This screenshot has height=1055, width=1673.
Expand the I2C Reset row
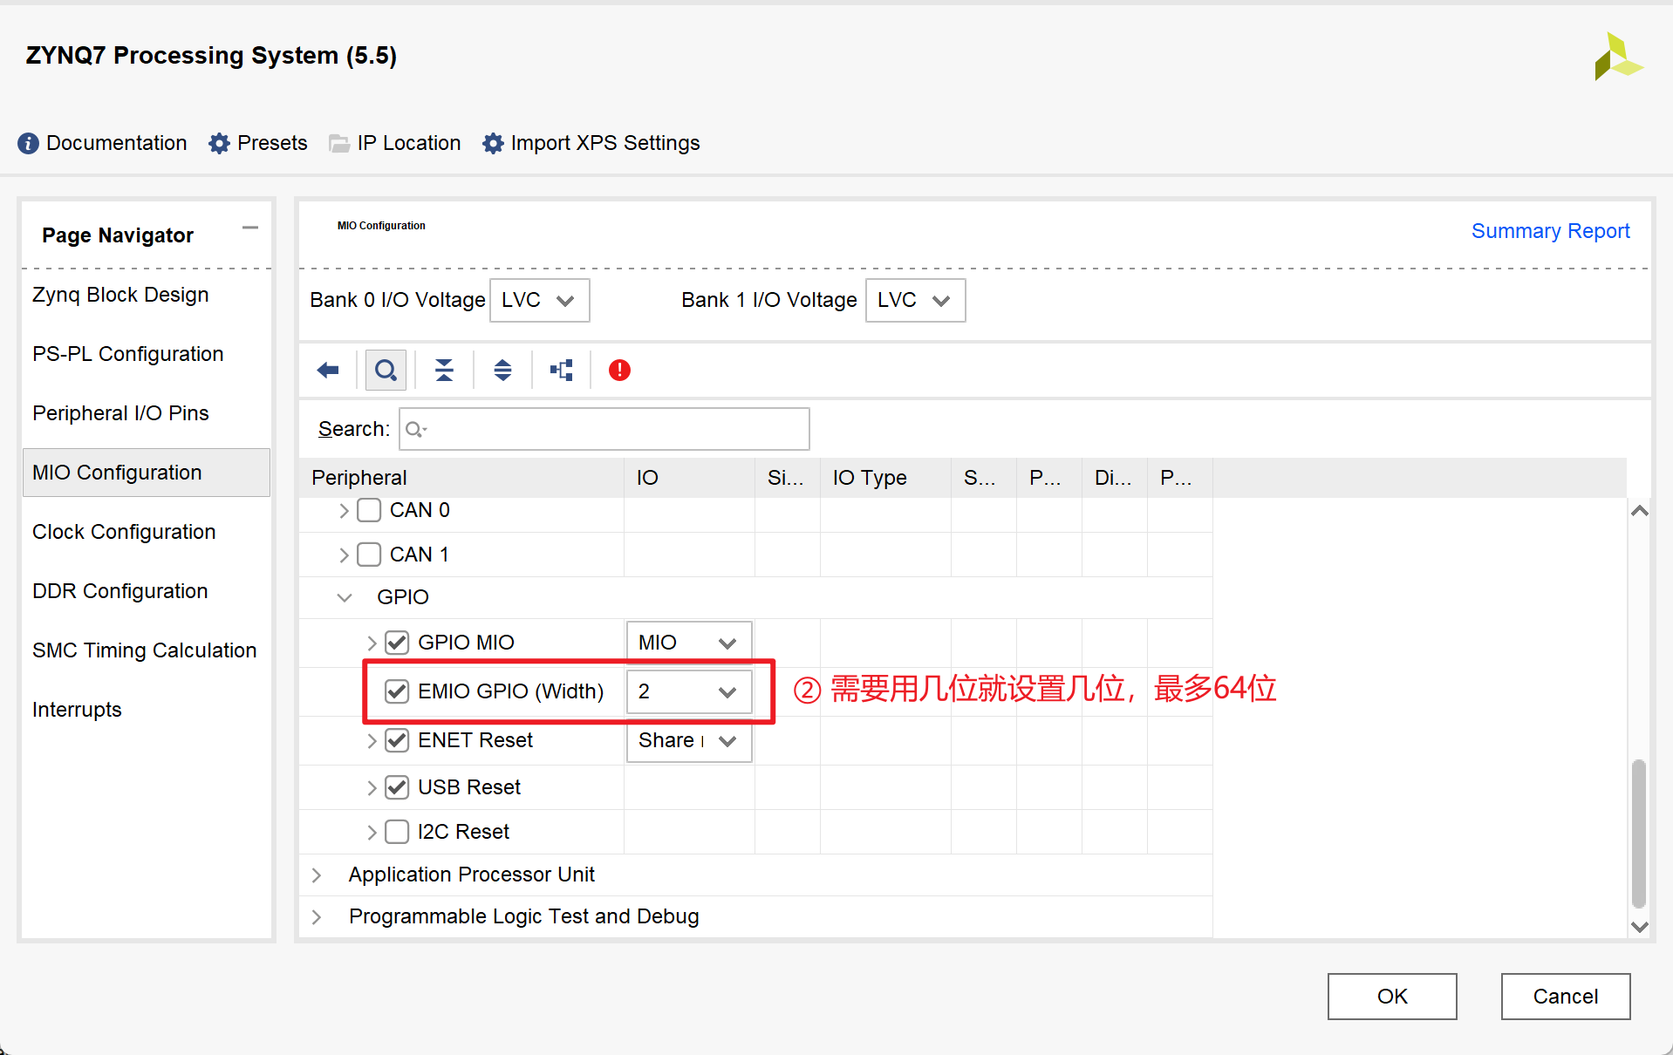tap(372, 833)
